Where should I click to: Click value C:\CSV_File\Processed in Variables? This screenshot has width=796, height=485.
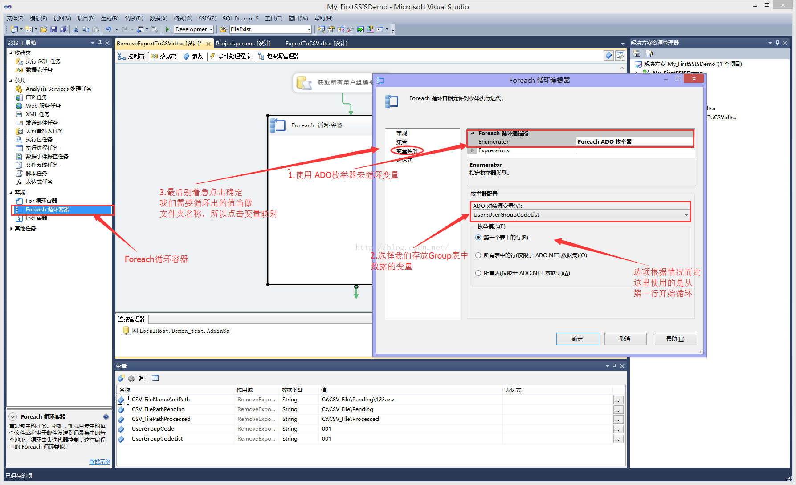[350, 419]
